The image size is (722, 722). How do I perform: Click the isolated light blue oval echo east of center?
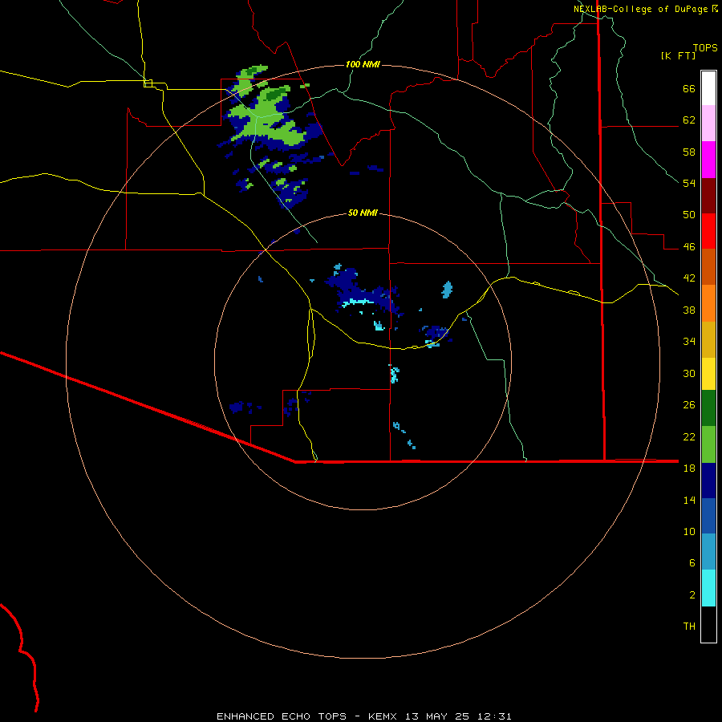click(x=447, y=290)
